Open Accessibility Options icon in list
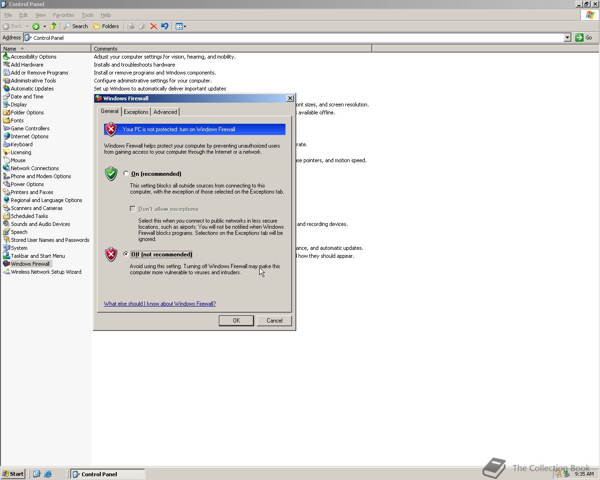Viewport: 600px width, 480px height. coord(7,57)
